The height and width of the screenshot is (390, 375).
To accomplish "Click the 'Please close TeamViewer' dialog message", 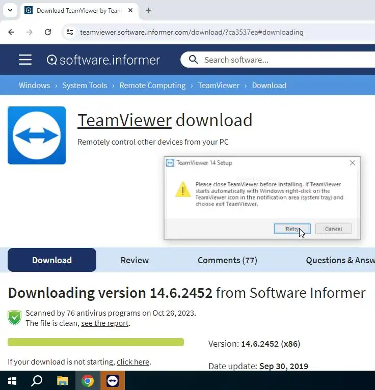I will [x=270, y=194].
